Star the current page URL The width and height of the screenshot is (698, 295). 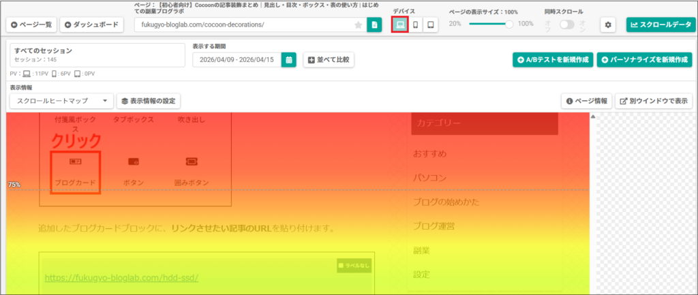point(358,25)
